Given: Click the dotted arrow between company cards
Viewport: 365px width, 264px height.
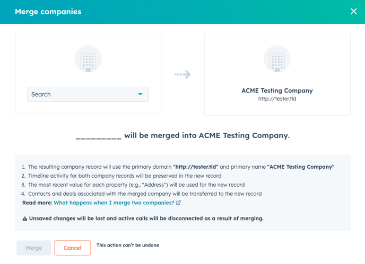Looking at the screenshot, I should [x=183, y=75].
